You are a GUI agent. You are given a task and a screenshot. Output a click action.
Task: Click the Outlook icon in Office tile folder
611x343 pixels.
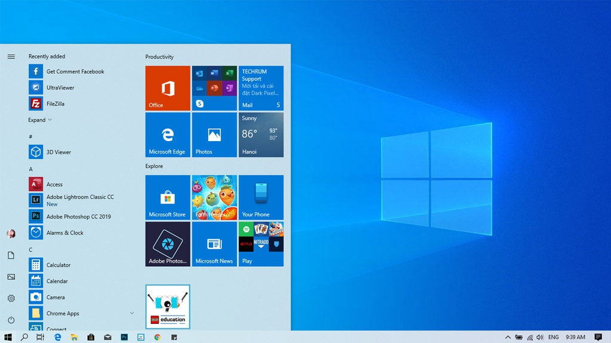coord(199,73)
